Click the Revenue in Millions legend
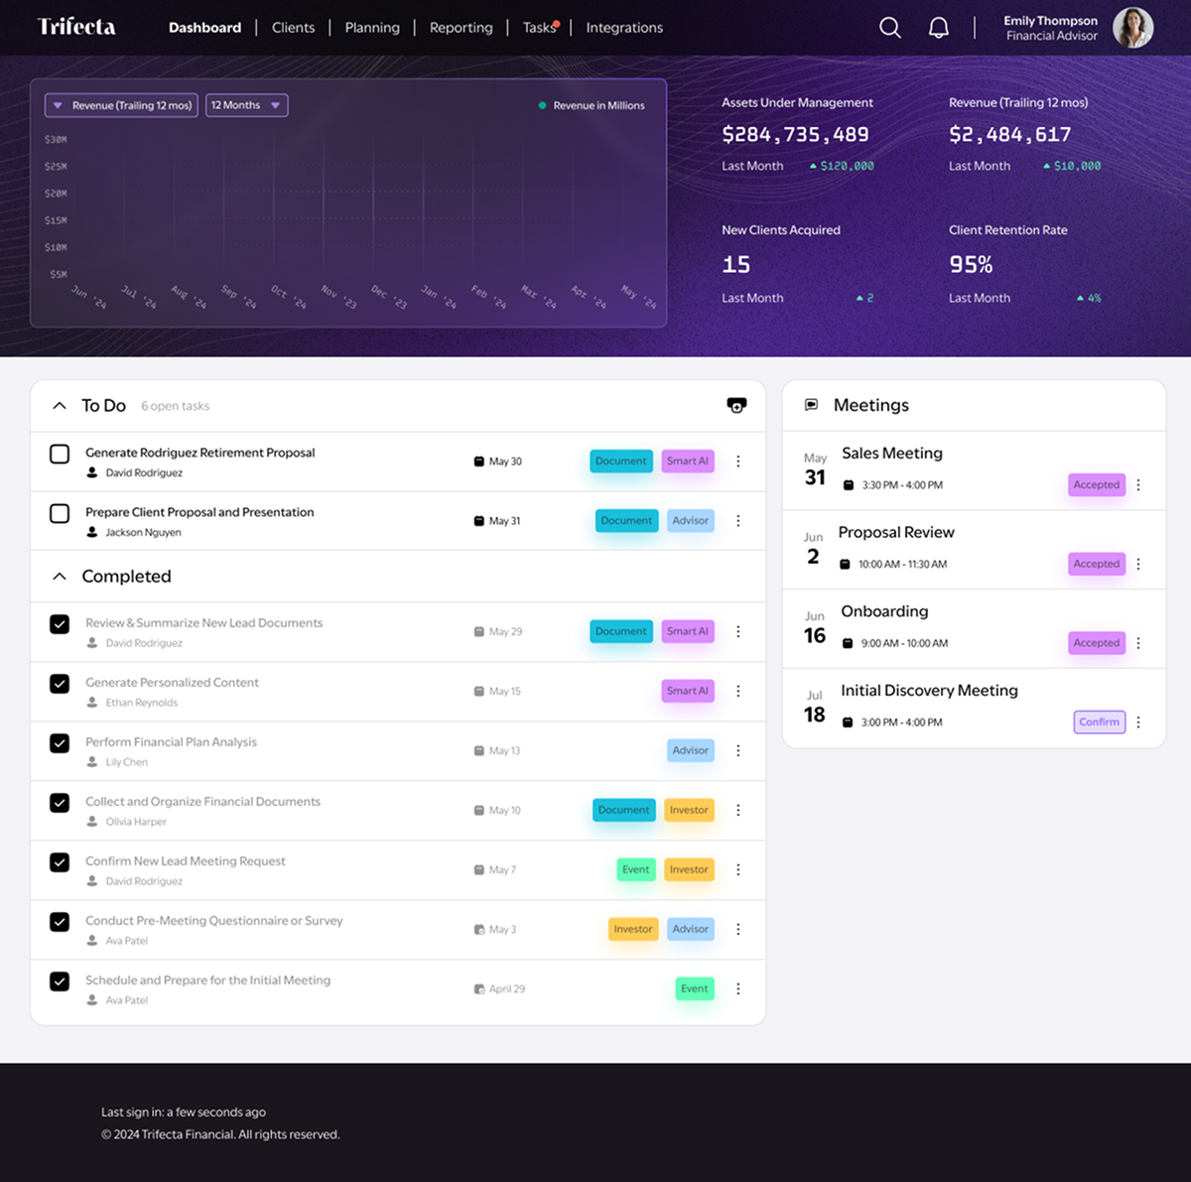The width and height of the screenshot is (1191, 1182). [x=592, y=105]
